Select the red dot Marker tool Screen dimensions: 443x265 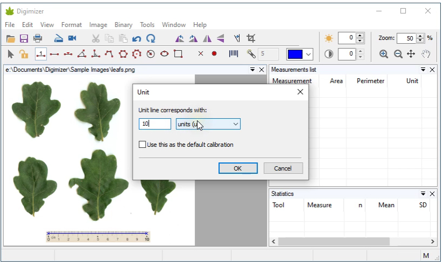coord(214,53)
